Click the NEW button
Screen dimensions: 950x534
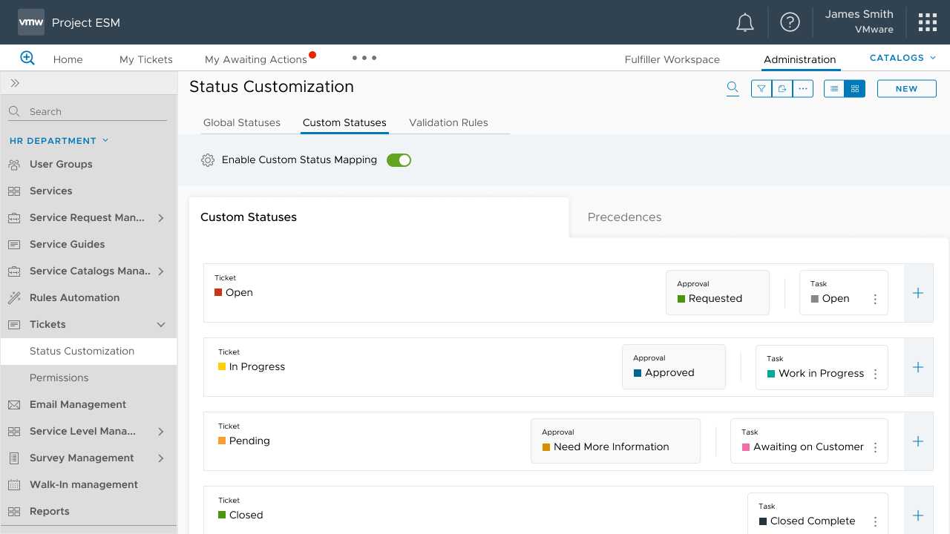[x=906, y=89]
